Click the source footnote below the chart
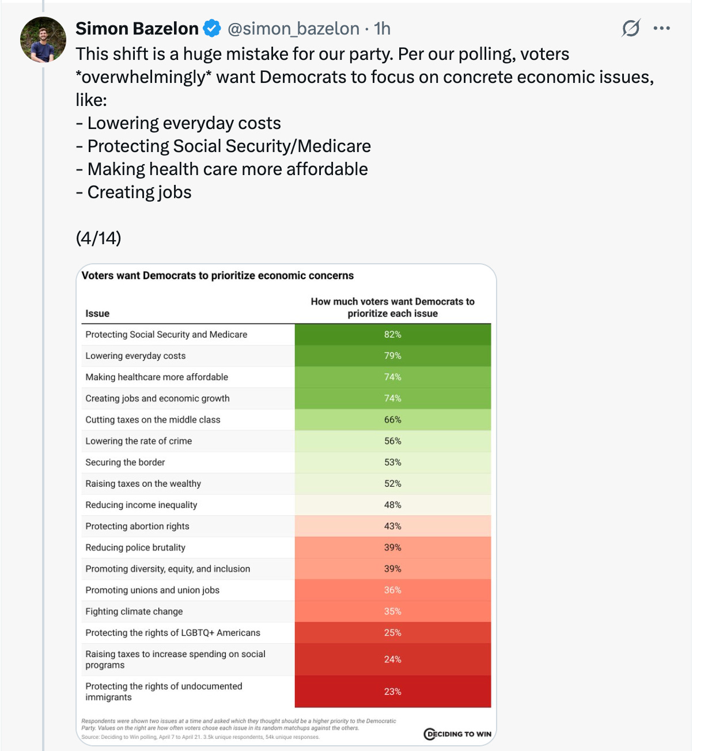 pos(200,737)
